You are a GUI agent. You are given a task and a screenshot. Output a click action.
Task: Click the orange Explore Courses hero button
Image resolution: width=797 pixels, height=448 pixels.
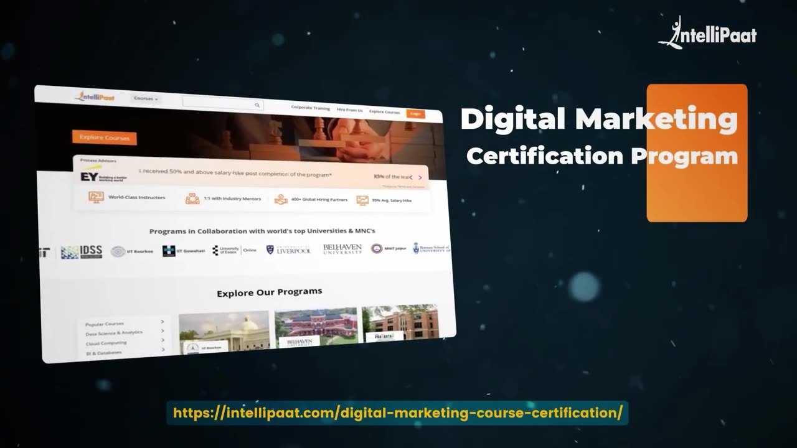tap(104, 138)
